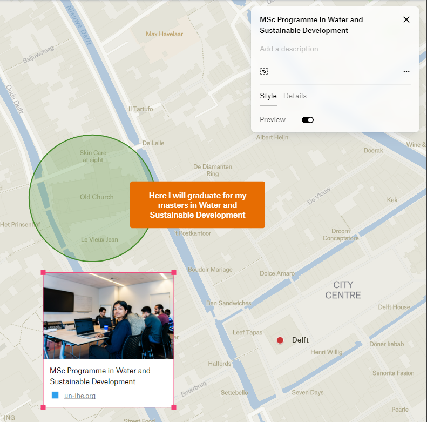Click the classroom photo on the card
The width and height of the screenshot is (427, 422).
[109, 316]
